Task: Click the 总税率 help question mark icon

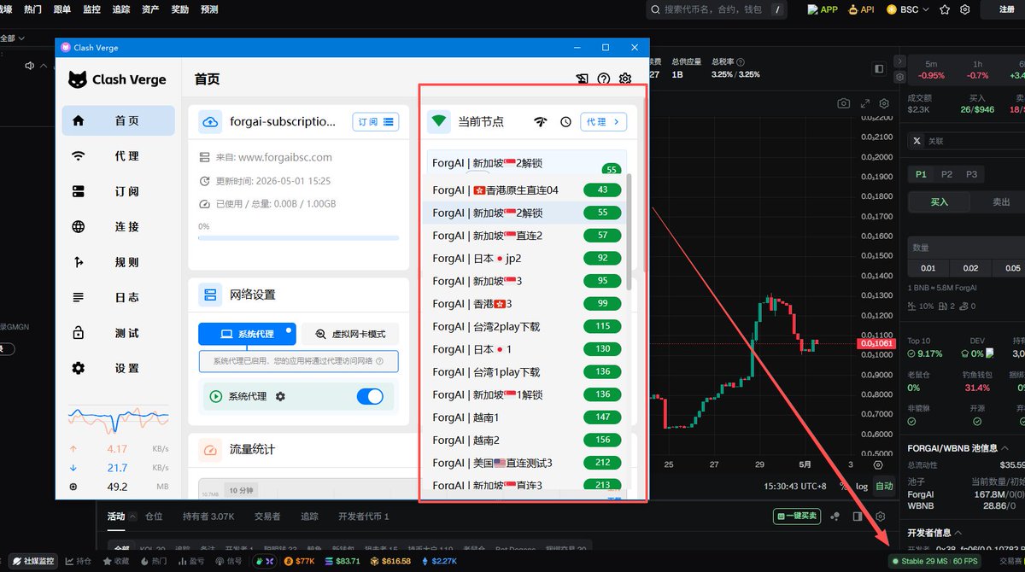Action: click(741, 62)
